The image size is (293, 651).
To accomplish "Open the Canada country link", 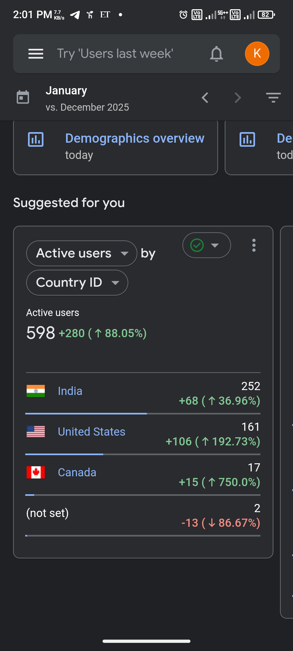I will (77, 473).
